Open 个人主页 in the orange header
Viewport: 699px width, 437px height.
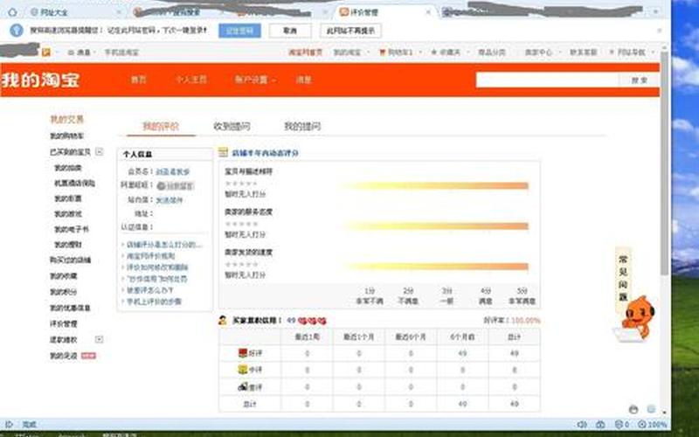click(x=190, y=80)
